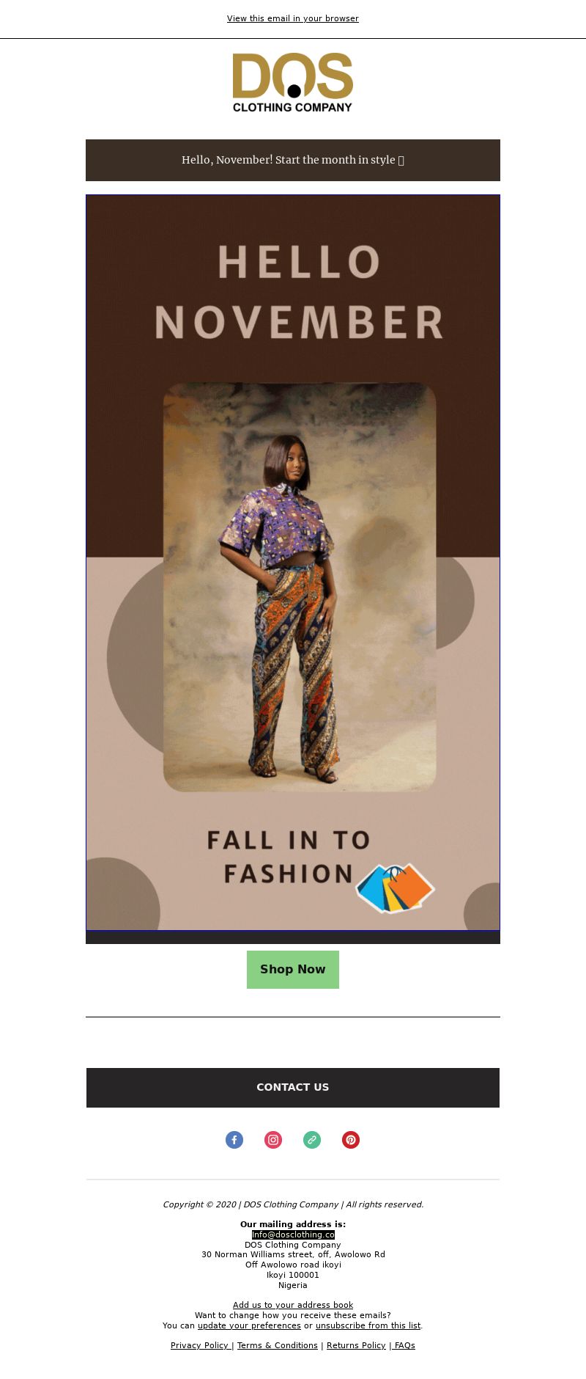
Task: Open the green website link icon
Action: [x=312, y=1140]
